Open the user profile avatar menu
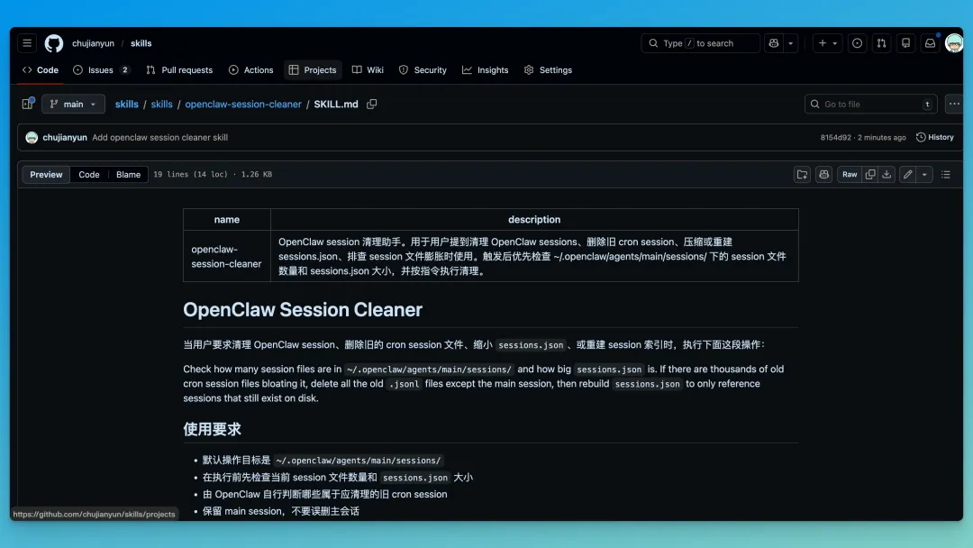This screenshot has height=548, width=973. 954,43
